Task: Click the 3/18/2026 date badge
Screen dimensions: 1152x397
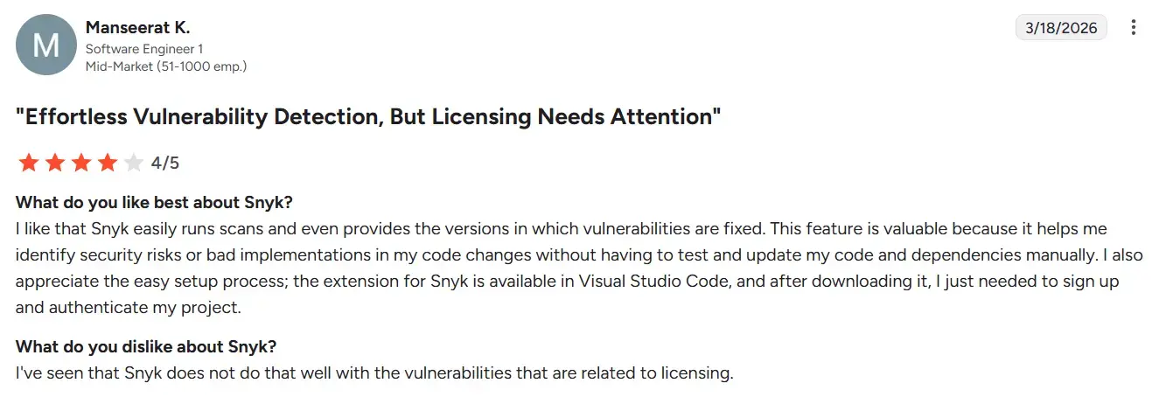Action: 1061,28
